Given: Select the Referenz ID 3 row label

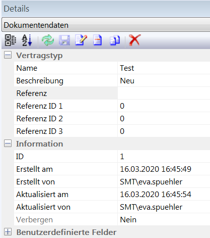Looking at the screenshot, I should tap(39, 131).
